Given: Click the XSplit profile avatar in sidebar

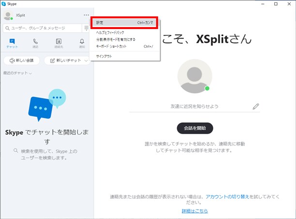Looking at the screenshot, I should [8, 16].
